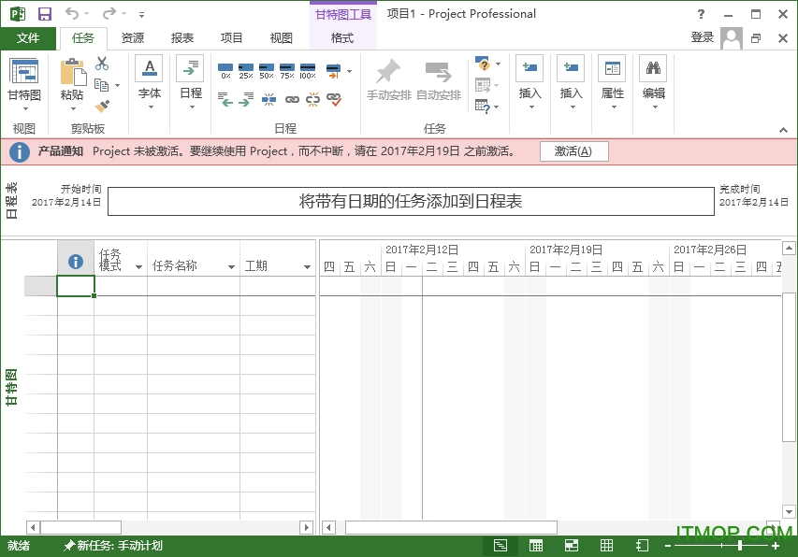Click the unlink tasks icon

pos(313,99)
